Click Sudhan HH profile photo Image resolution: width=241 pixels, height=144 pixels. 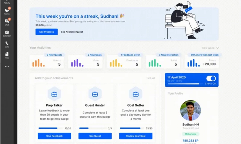(x=190, y=110)
